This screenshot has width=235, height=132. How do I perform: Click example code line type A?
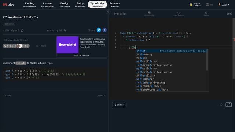pos(29,71)
